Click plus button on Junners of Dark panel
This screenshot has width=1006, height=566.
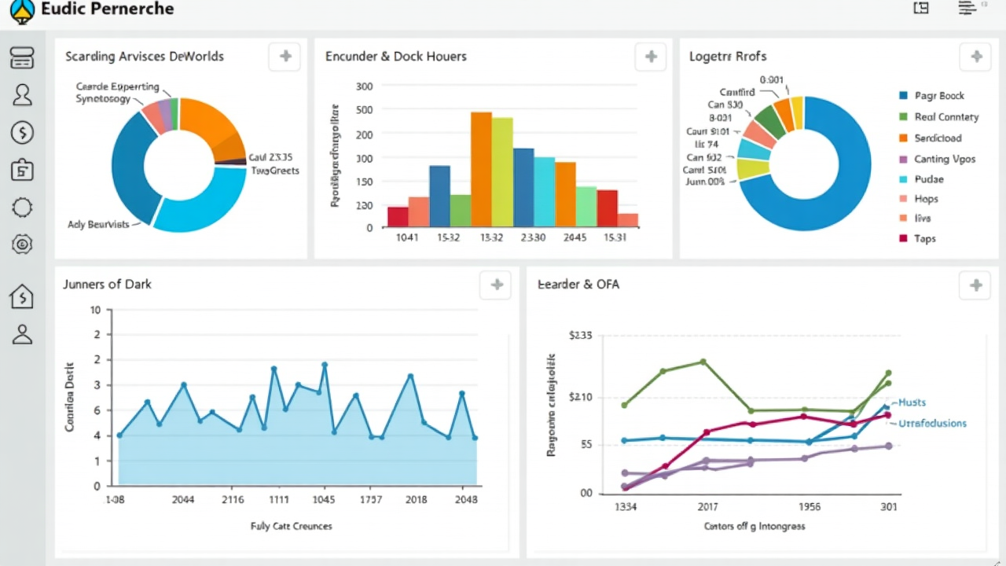[496, 285]
